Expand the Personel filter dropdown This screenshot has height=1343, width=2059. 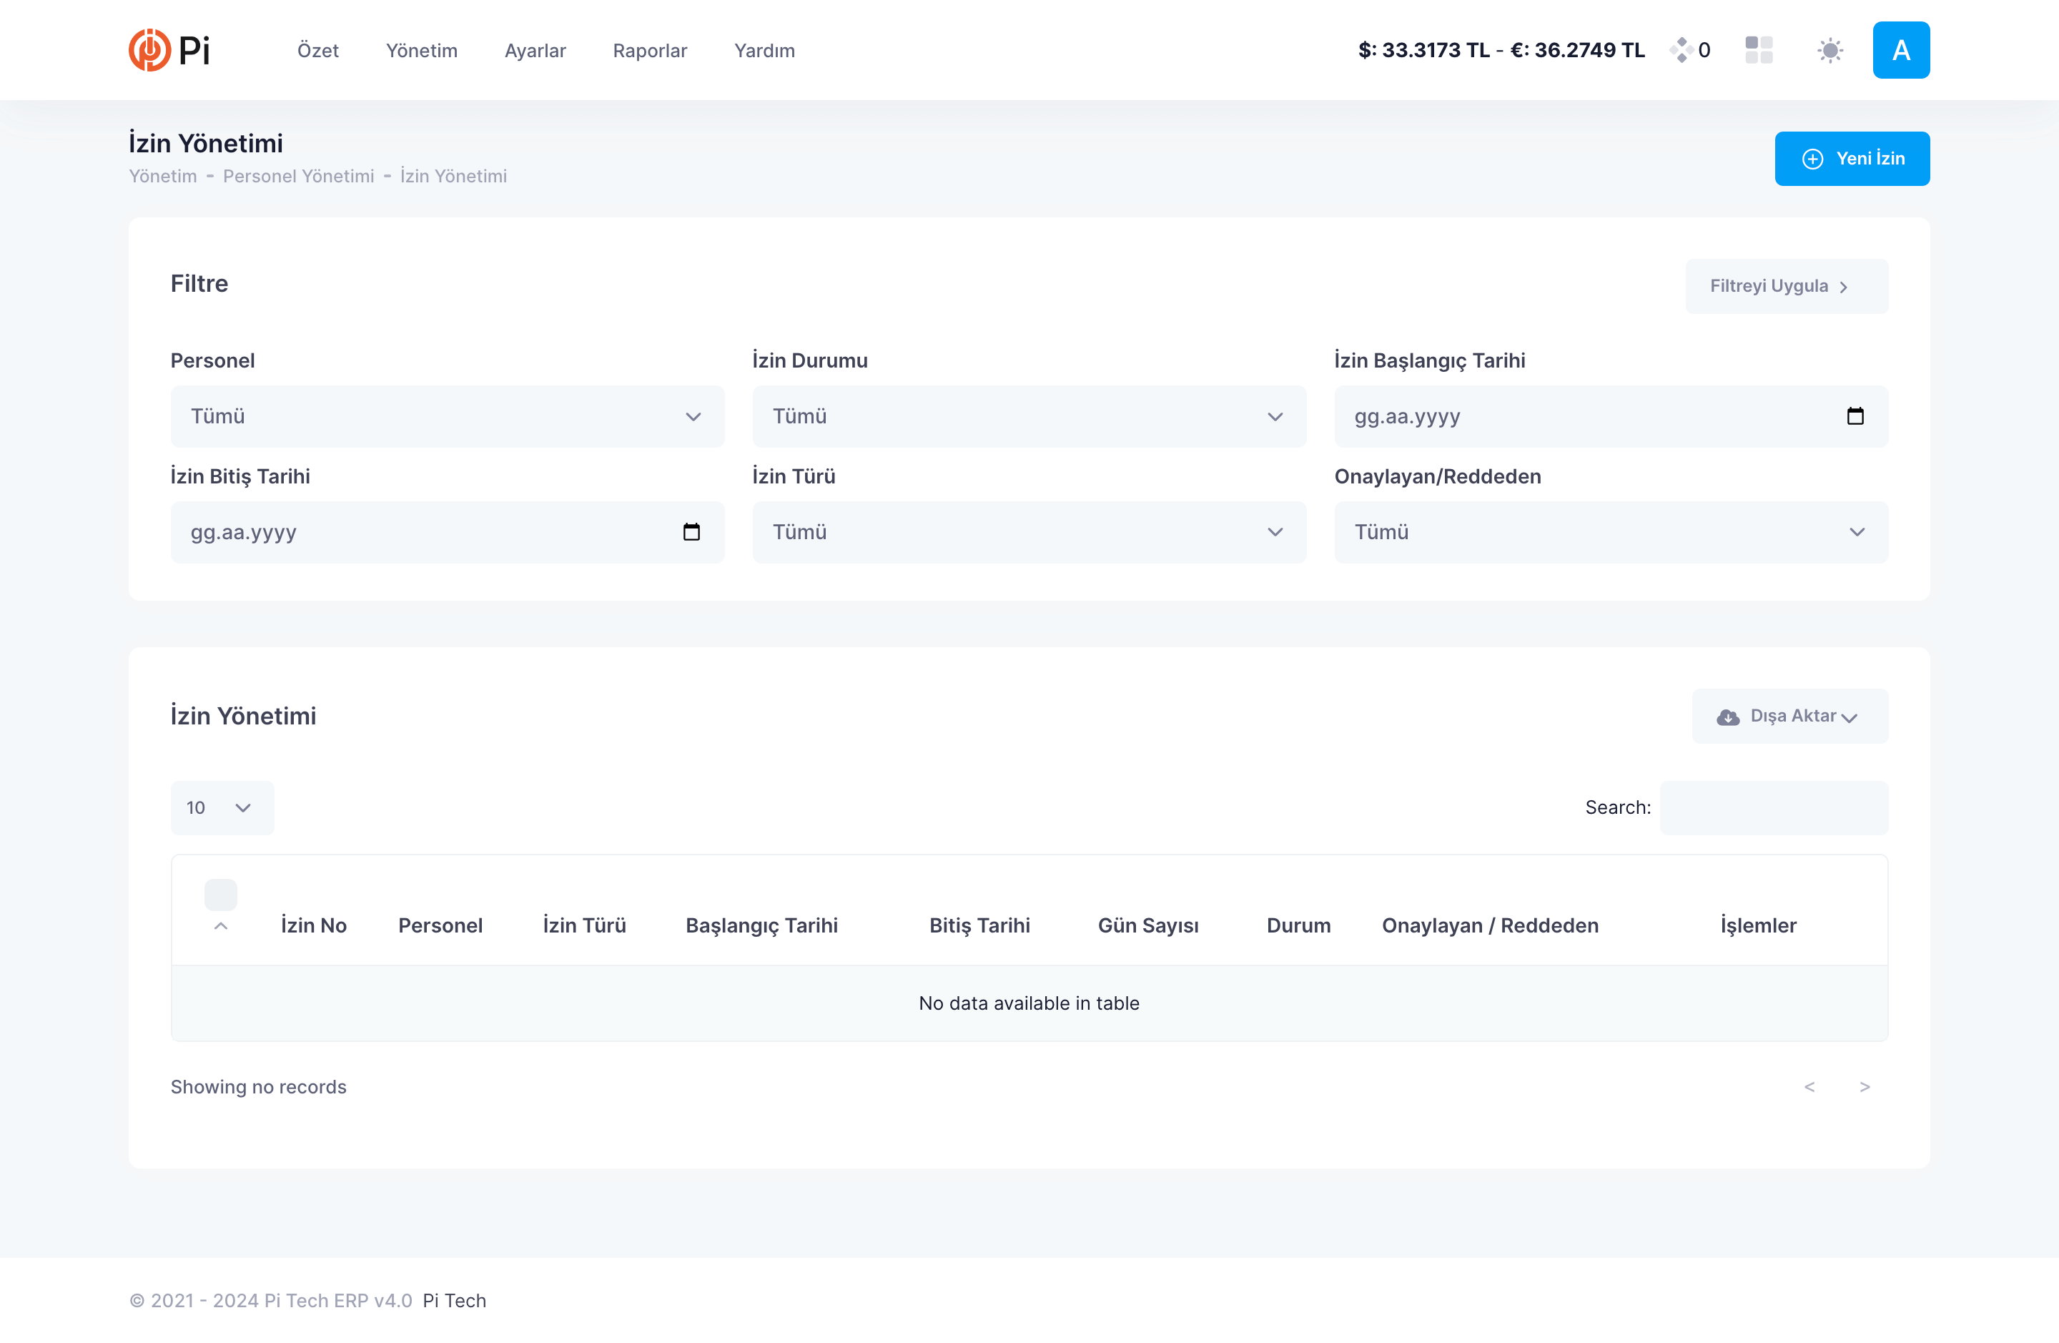point(448,416)
